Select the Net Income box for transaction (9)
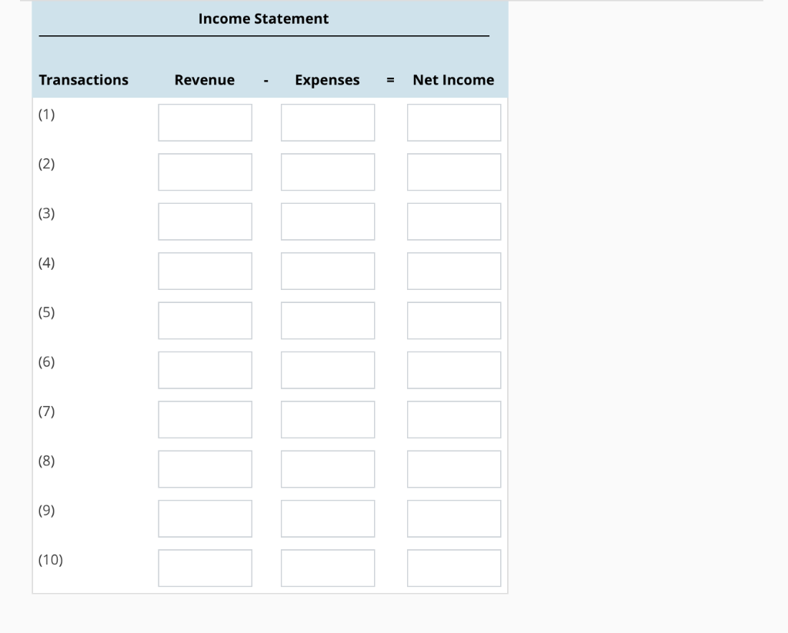The width and height of the screenshot is (788, 633). pos(454,518)
